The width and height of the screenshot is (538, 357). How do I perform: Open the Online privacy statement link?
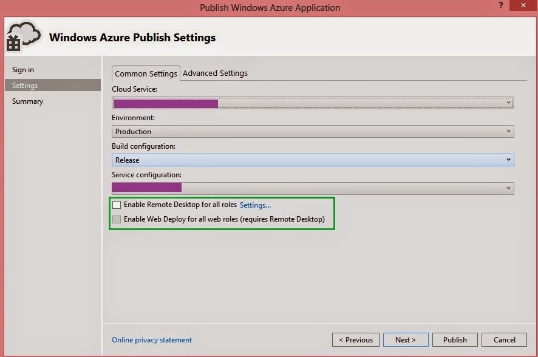pos(152,340)
